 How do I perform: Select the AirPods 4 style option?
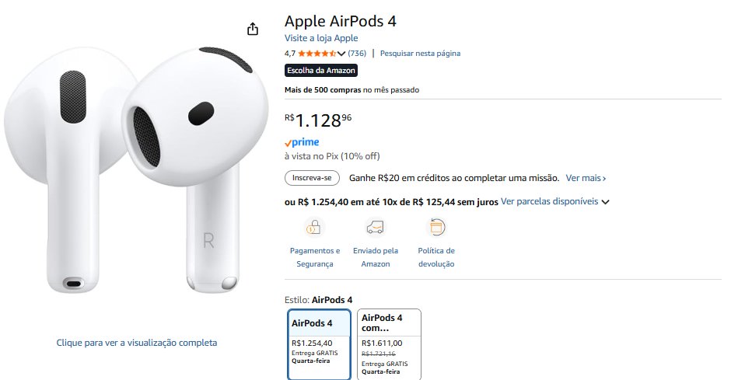click(x=319, y=343)
